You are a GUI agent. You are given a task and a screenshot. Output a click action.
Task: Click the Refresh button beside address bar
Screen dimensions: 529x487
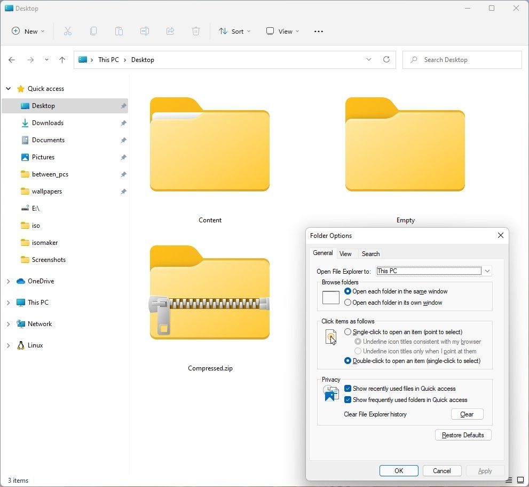(x=386, y=60)
